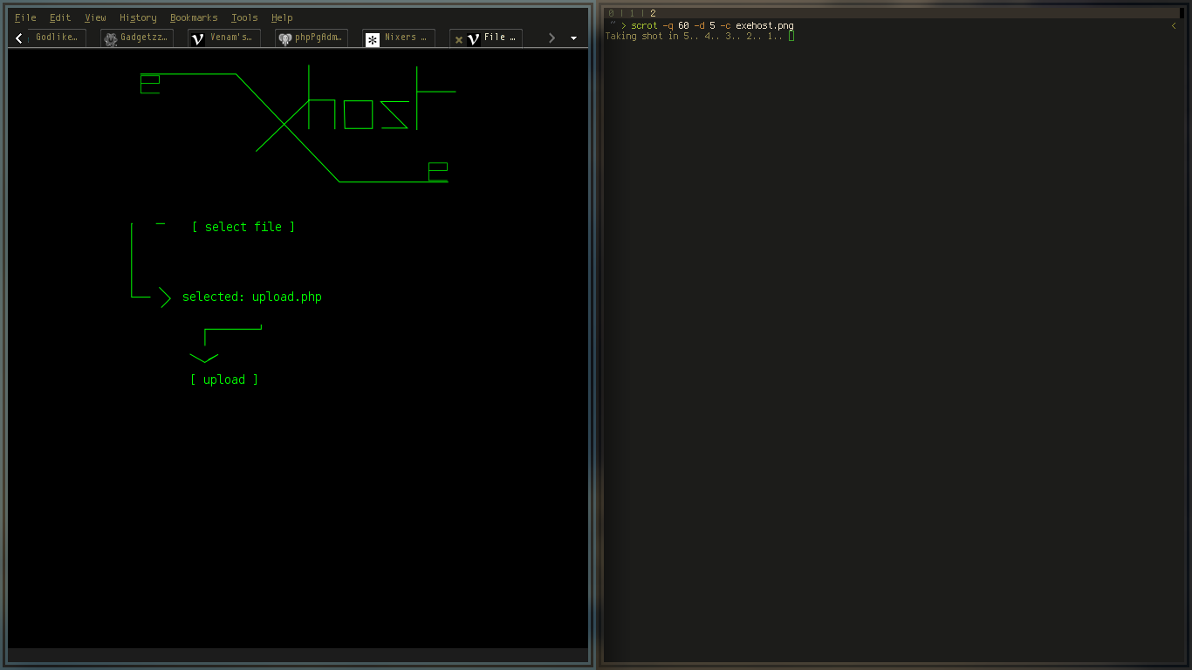Viewport: 1192px width, 670px height.
Task: Click the 'selected: upload.php' text
Action: tap(252, 297)
